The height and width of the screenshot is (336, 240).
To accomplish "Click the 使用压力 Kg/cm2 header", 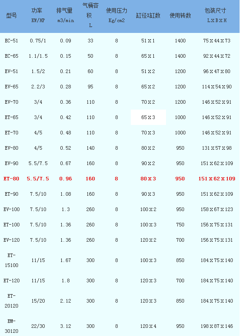I will (x=116, y=15).
